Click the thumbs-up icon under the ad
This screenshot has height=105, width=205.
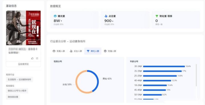(x=32, y=58)
